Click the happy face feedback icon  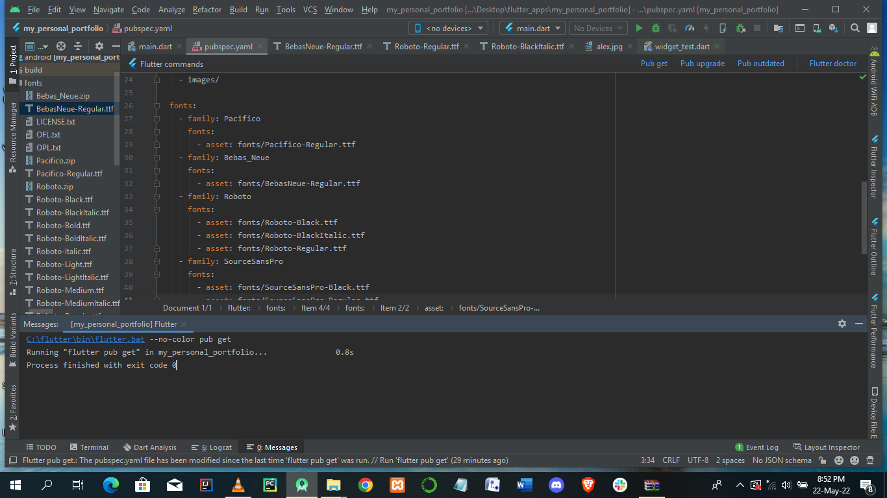coord(839,460)
